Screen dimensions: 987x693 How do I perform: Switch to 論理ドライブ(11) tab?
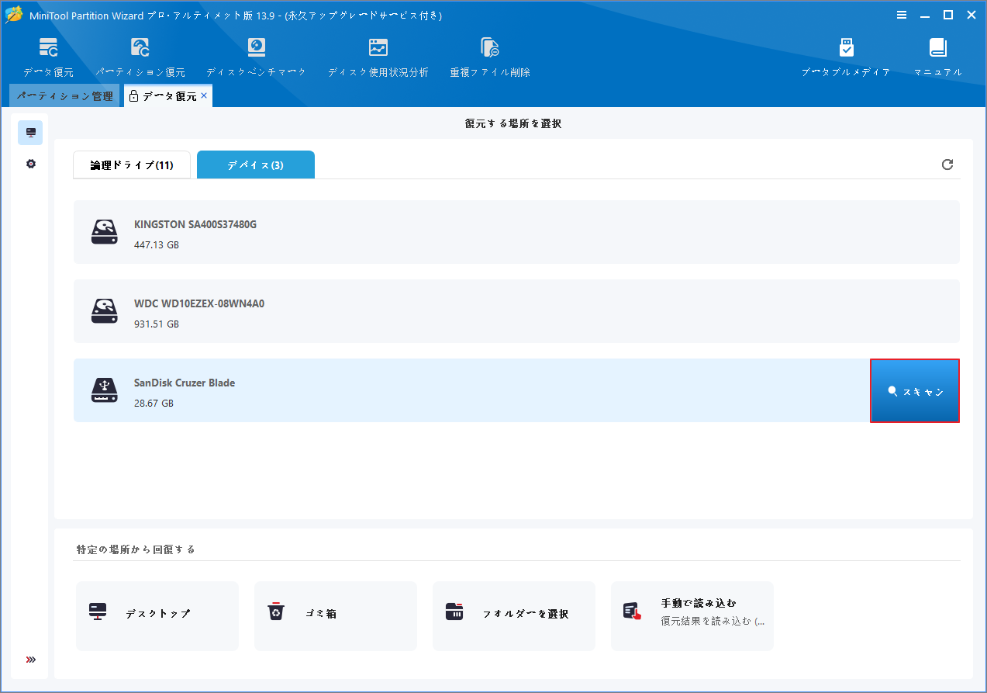(x=132, y=165)
